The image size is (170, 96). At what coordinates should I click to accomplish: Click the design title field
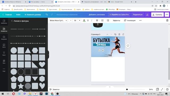(x=97, y=15)
